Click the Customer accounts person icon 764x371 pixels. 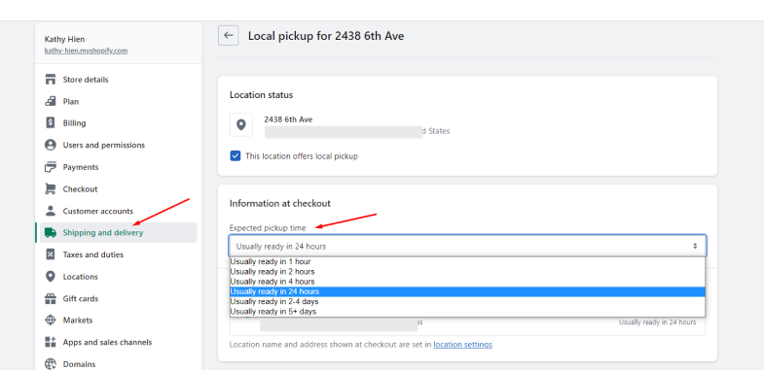click(x=51, y=211)
